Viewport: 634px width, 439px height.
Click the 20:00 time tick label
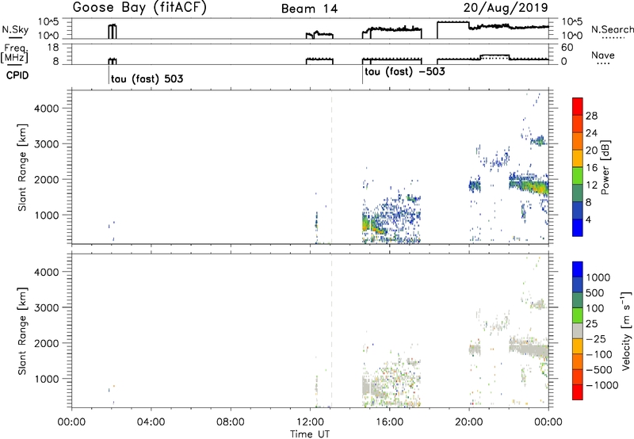pyautogui.click(x=468, y=422)
